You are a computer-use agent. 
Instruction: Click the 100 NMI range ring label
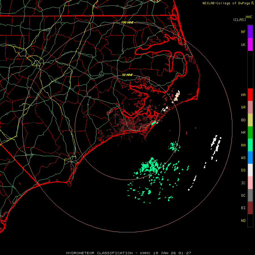pyautogui.click(x=127, y=22)
